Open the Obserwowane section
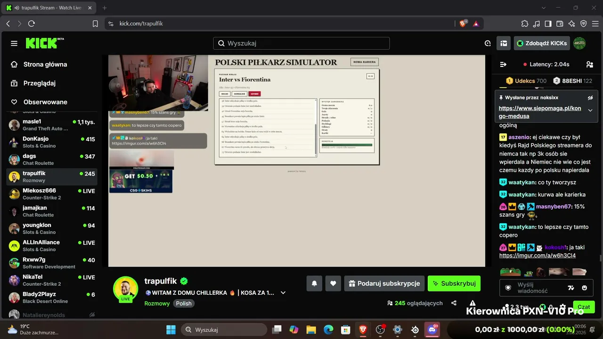The width and height of the screenshot is (603, 339). tap(45, 102)
